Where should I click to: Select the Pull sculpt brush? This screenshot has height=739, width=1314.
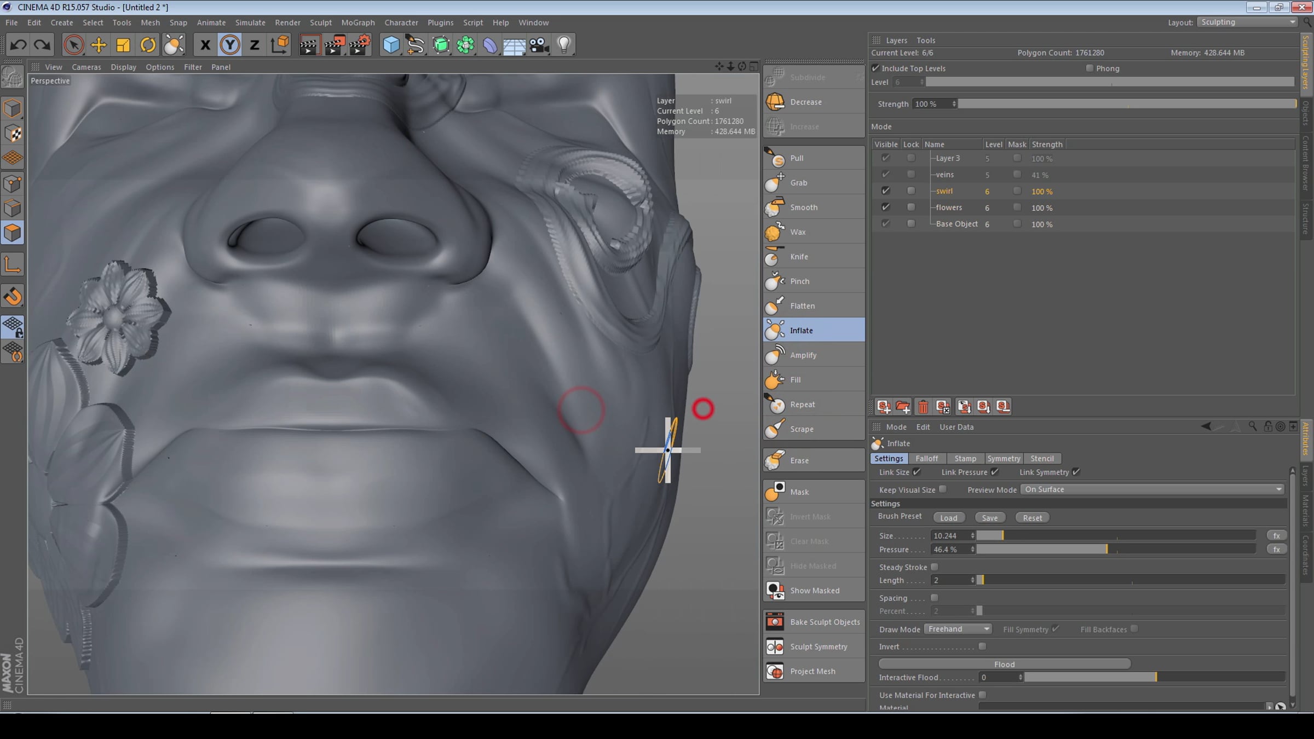[x=814, y=158]
